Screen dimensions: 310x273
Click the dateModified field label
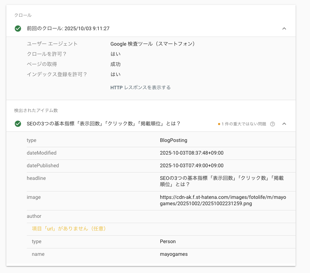[42, 153]
